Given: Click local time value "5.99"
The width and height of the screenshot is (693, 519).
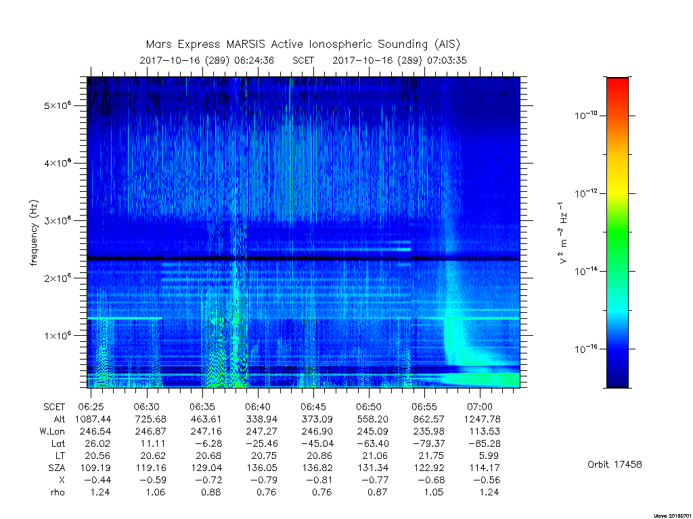Looking at the screenshot, I should click(x=489, y=455).
